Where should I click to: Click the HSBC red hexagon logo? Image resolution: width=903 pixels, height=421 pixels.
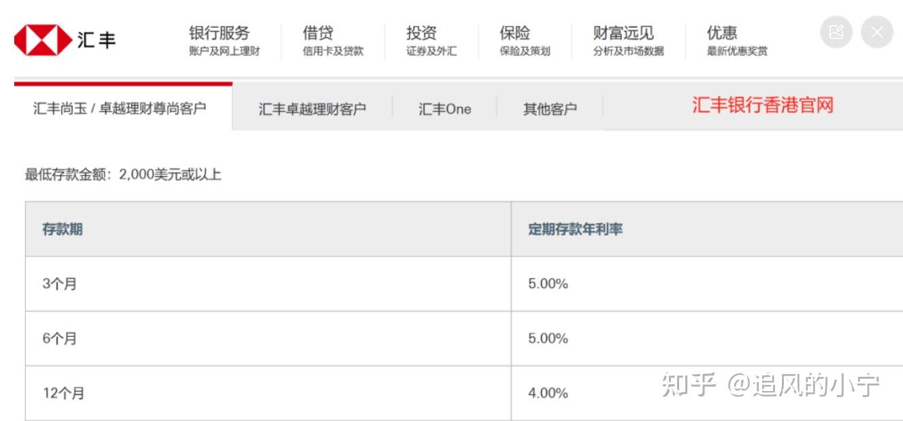pyautogui.click(x=42, y=39)
